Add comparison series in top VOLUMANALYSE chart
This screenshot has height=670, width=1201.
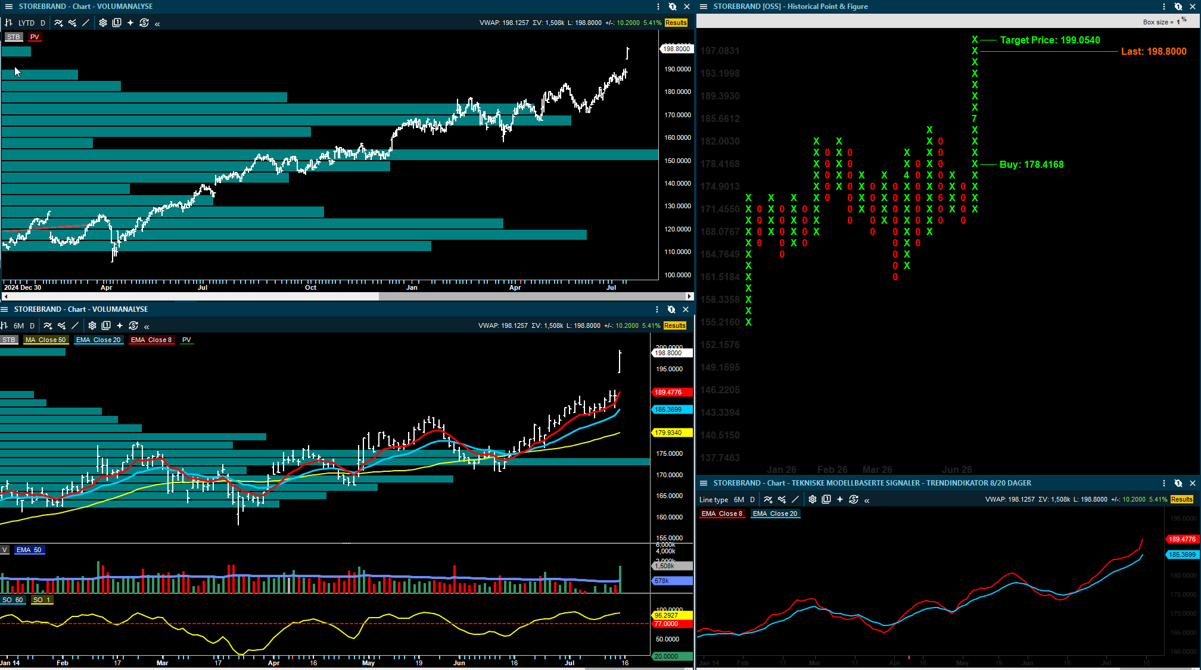click(x=72, y=23)
